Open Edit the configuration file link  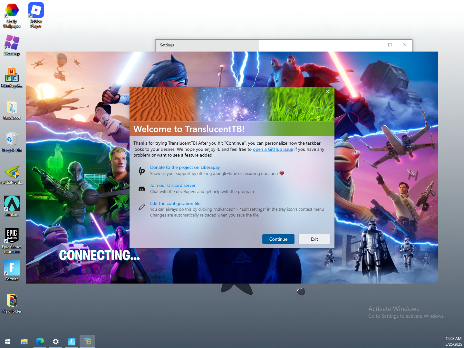[x=175, y=203]
